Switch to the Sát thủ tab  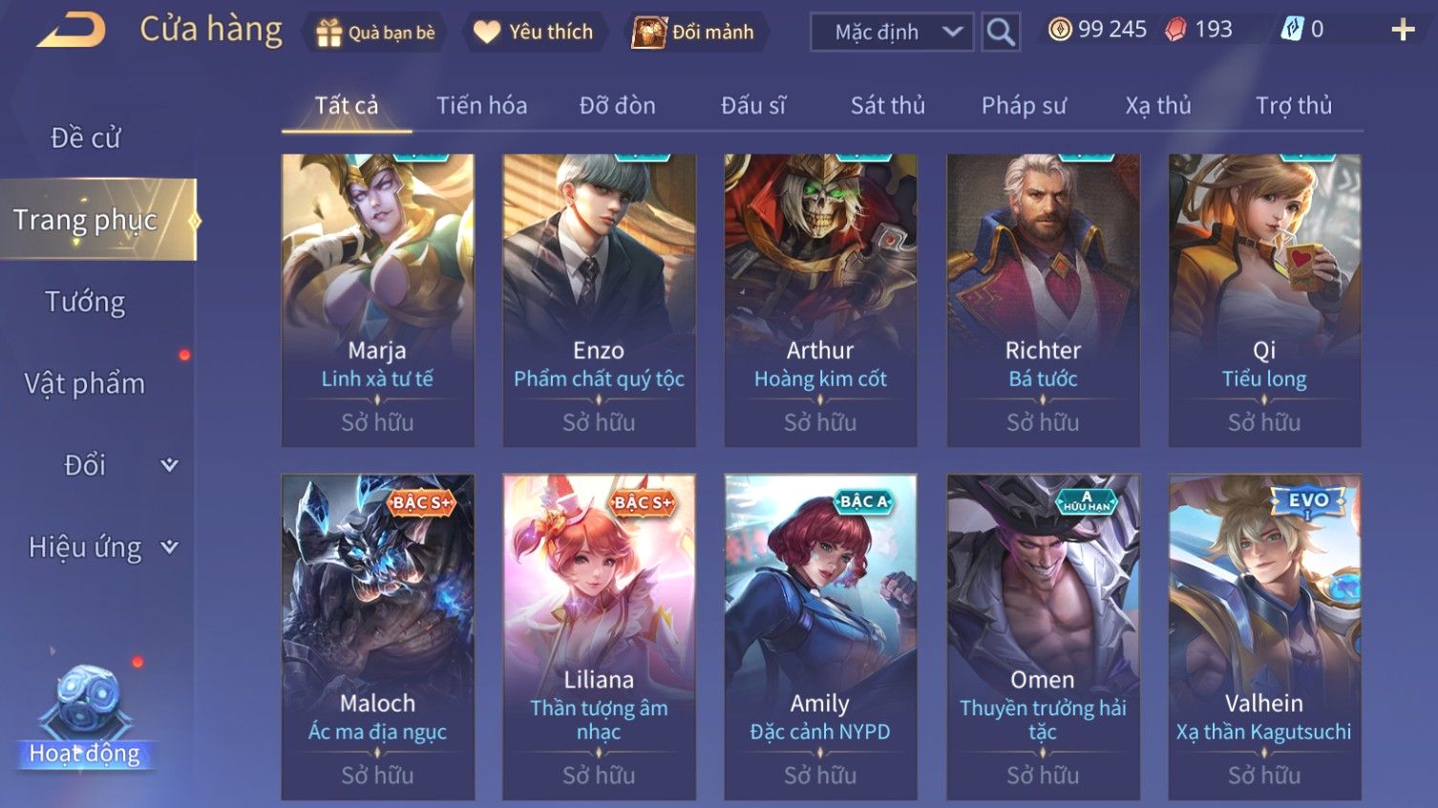pos(888,105)
